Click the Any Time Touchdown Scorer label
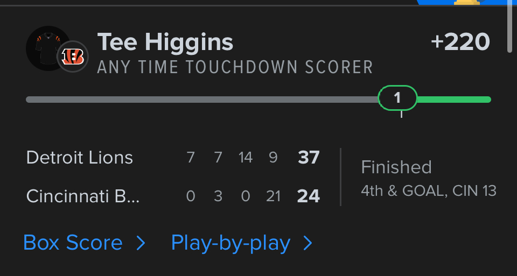The image size is (517, 276). tap(235, 67)
